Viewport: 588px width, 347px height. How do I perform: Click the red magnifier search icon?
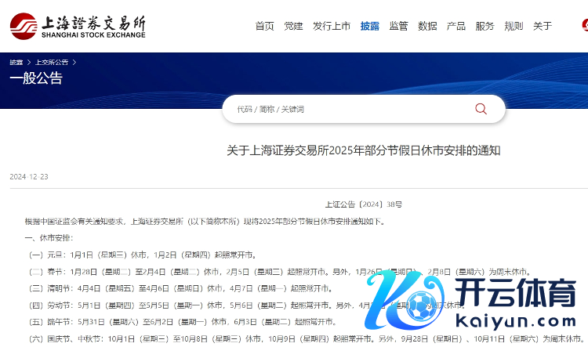tap(481, 109)
